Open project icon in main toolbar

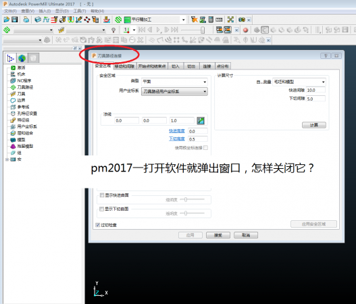click(6, 20)
